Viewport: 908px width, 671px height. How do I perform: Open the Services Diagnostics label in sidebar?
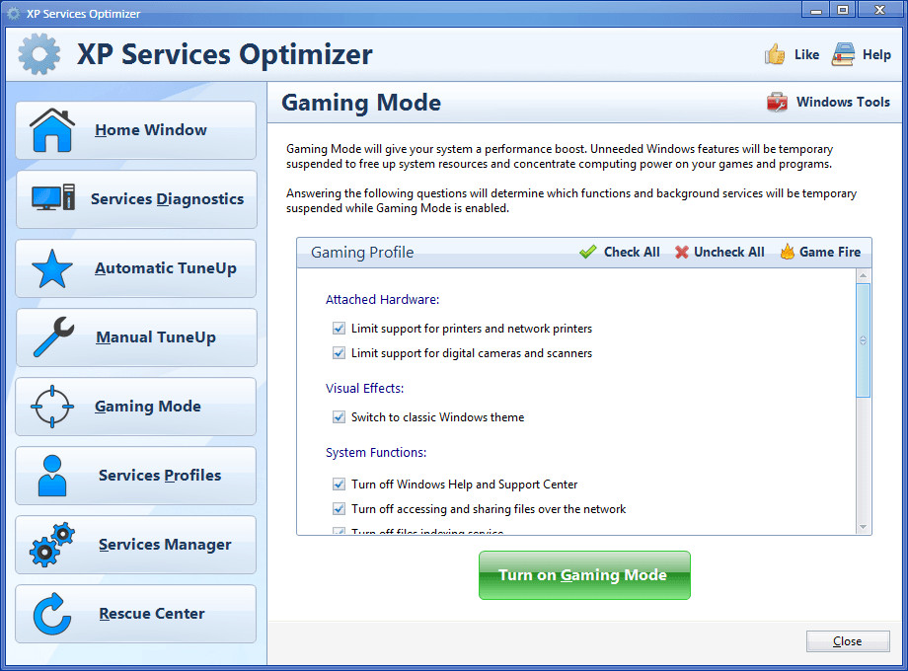pyautogui.click(x=168, y=199)
